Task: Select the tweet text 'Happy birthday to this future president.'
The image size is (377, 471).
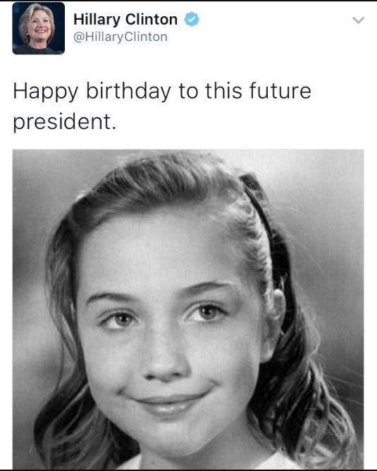Action: pos(162,106)
